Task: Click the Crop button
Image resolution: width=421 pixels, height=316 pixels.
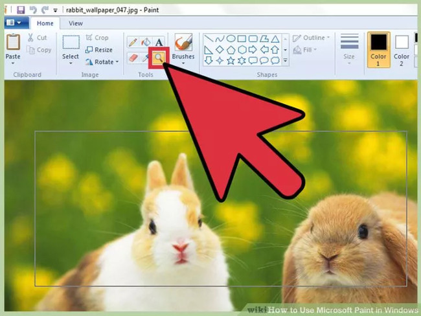Action: 97,38
